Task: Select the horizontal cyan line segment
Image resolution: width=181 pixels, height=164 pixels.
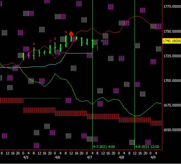Action: point(79,53)
